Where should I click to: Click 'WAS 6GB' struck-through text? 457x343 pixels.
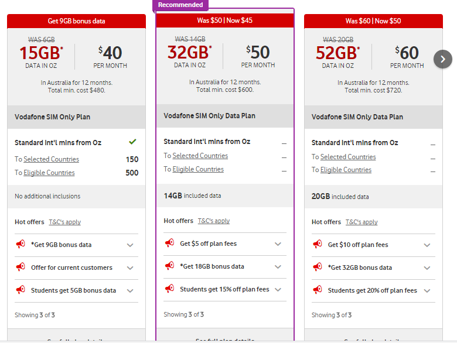click(x=42, y=40)
